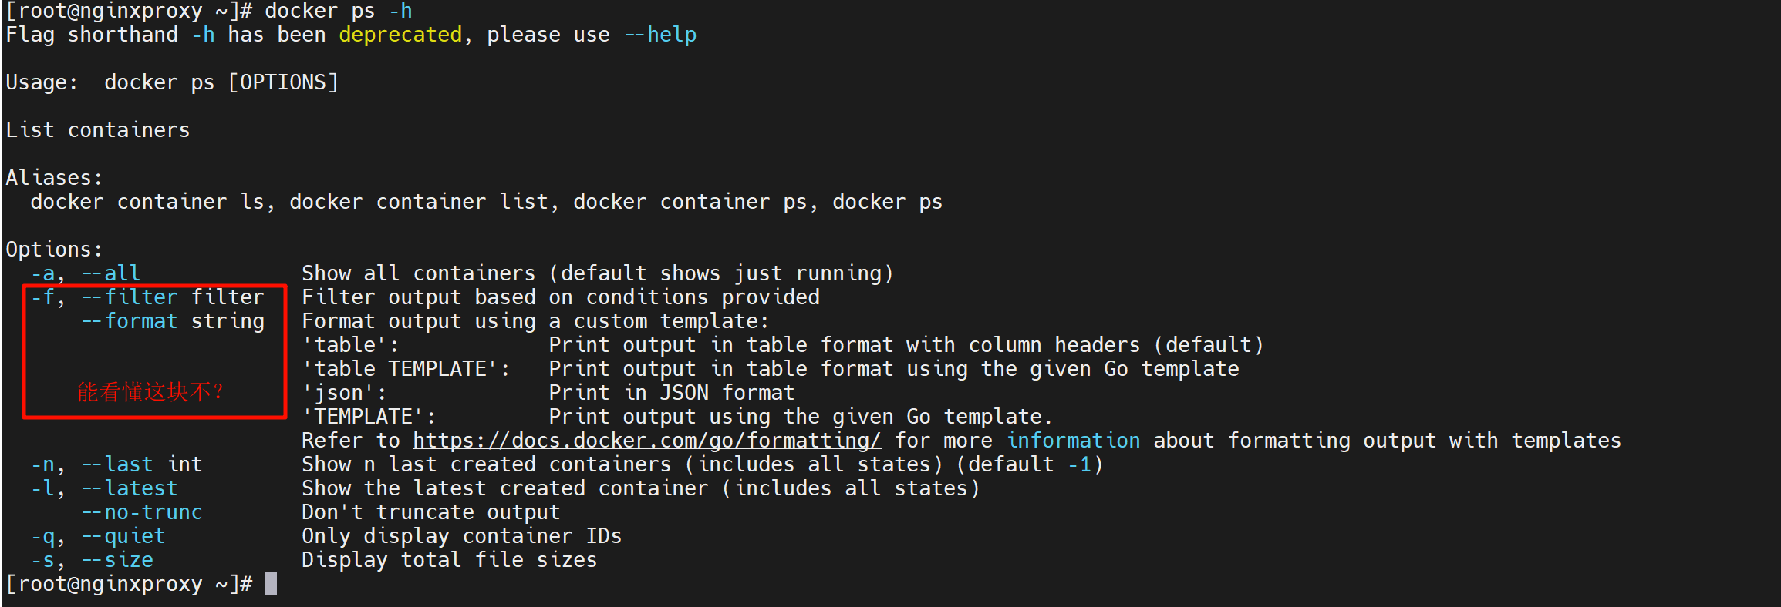Open the docs.docker.com formatting link

646,441
